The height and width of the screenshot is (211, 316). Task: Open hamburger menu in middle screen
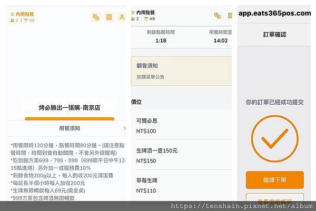[133, 13]
